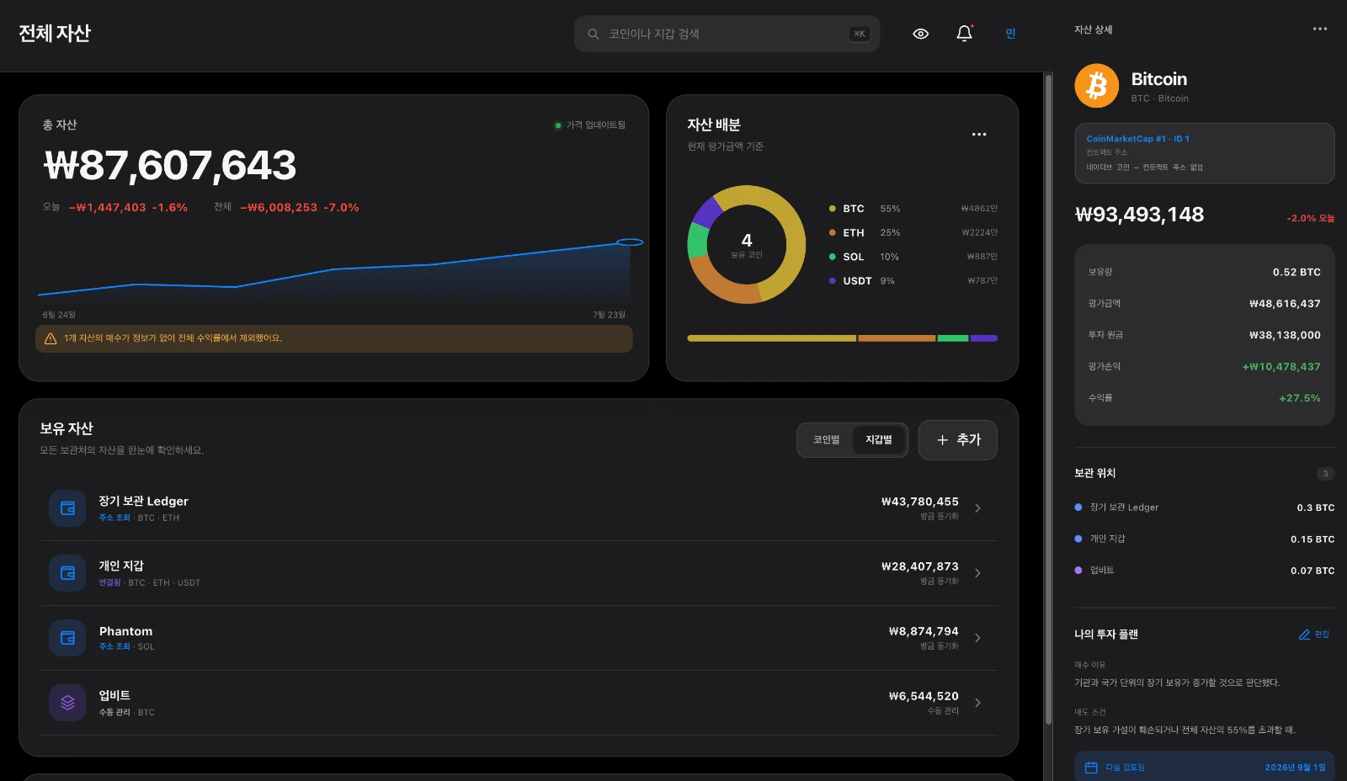This screenshot has width=1347, height=781.
Task: Switch holdings view to 코인별
Action: click(x=826, y=440)
